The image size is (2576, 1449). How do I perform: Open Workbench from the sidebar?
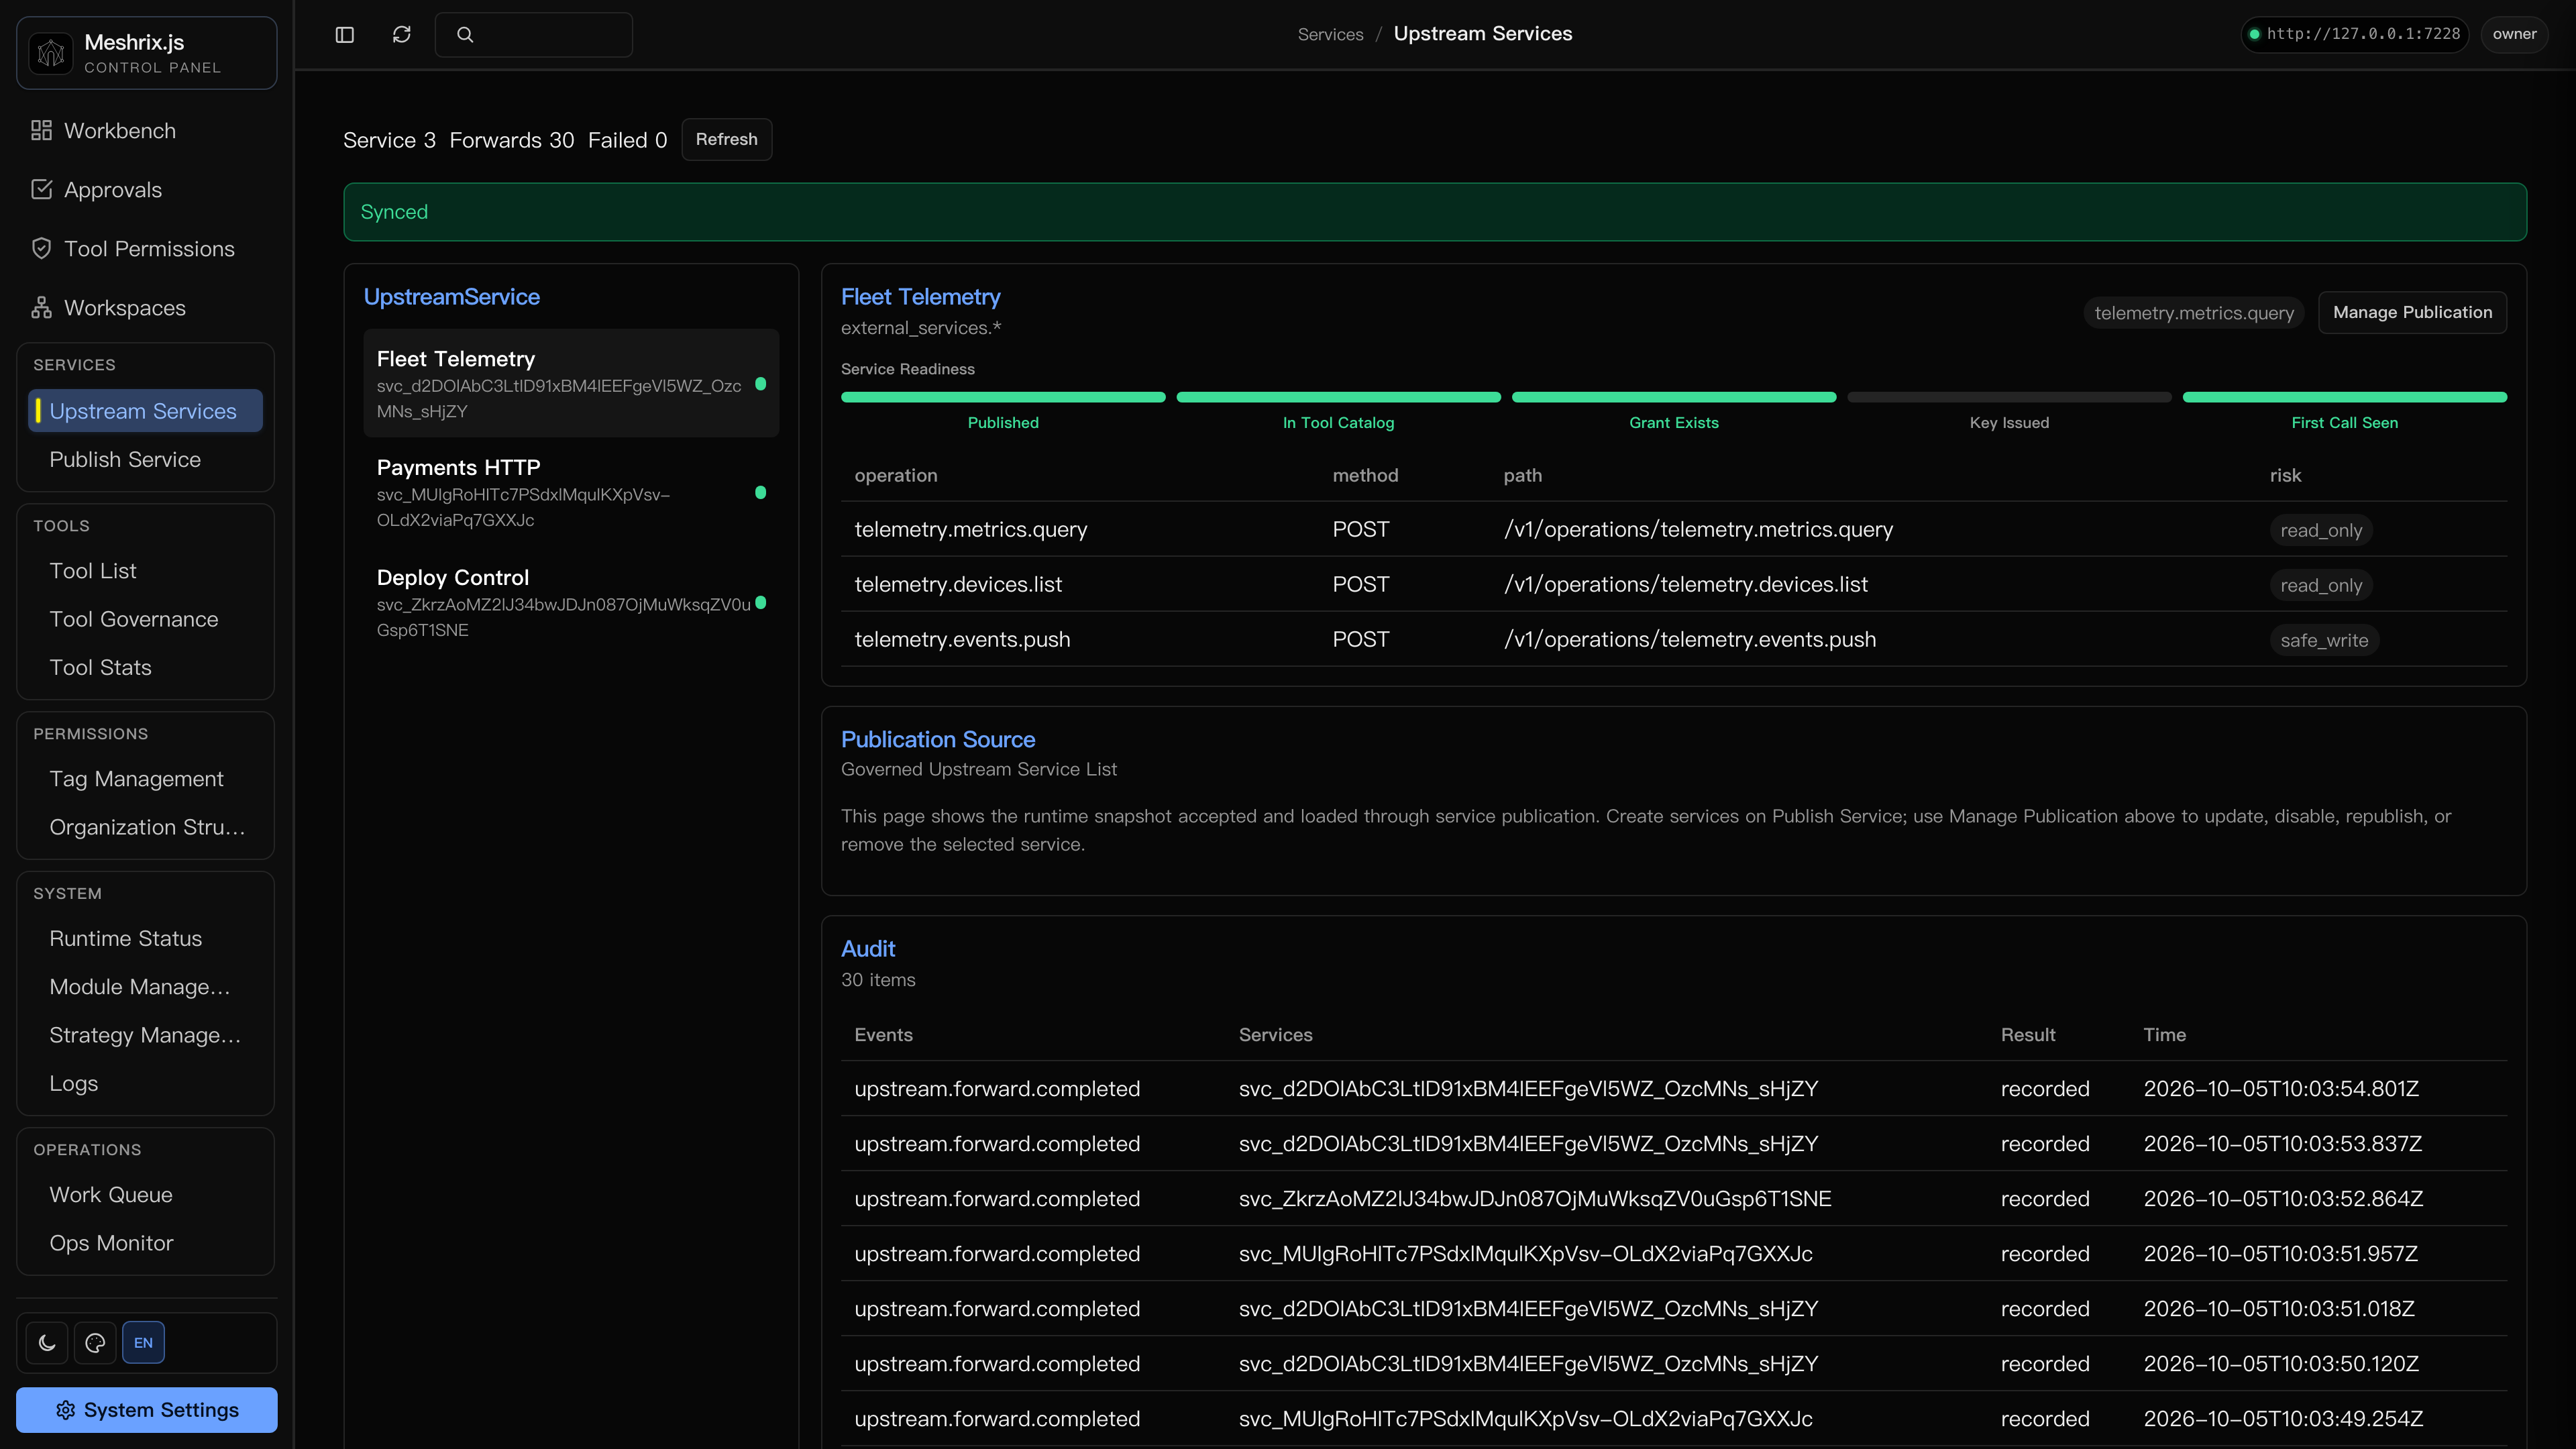click(146, 131)
